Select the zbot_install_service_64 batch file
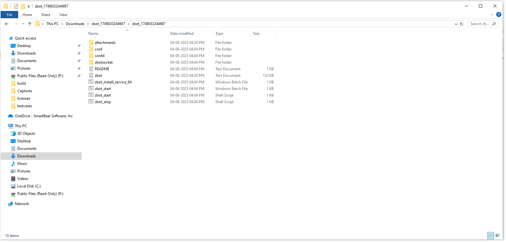The height and width of the screenshot is (242, 506). coord(113,82)
